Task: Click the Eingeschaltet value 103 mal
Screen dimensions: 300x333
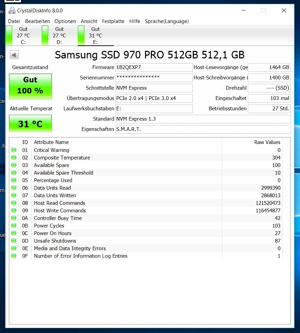Action: tap(269, 98)
